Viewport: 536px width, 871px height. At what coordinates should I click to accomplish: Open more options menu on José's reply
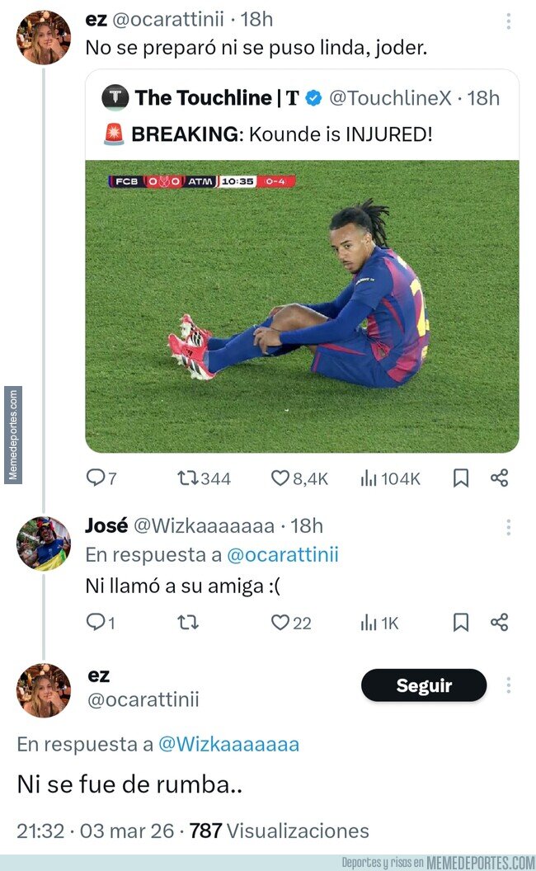pyautogui.click(x=509, y=527)
